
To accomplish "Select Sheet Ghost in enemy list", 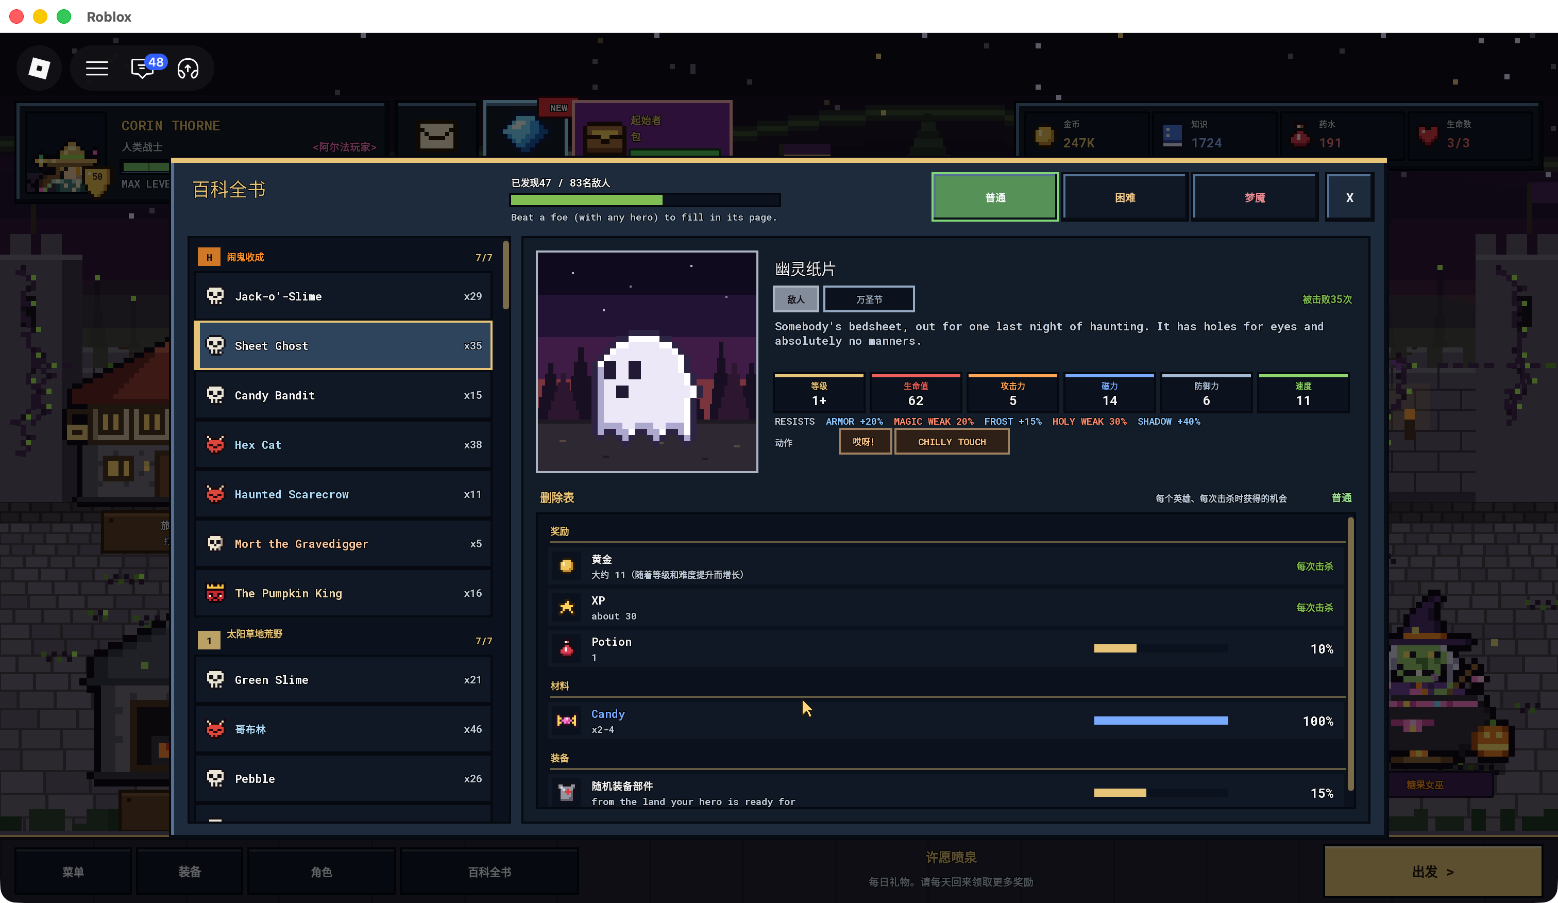I will pos(344,345).
